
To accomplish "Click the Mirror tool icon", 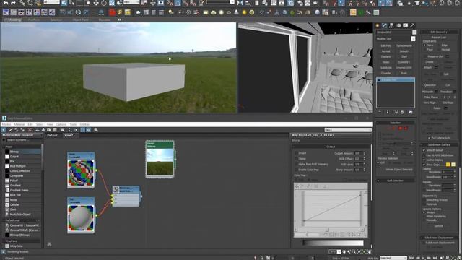I will (x=240, y=3).
